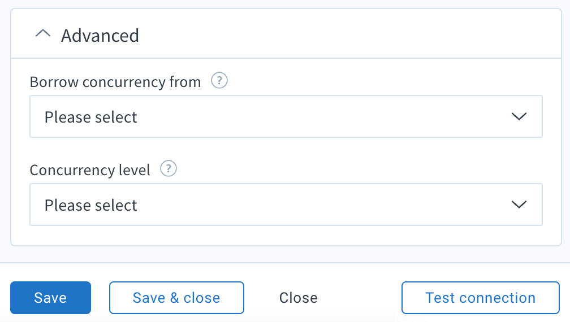570x322 pixels.
Task: Click the Borrow concurrency from field label
Action: (x=115, y=82)
